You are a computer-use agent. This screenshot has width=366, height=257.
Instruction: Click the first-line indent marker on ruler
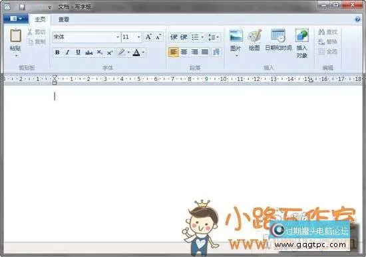[55, 76]
